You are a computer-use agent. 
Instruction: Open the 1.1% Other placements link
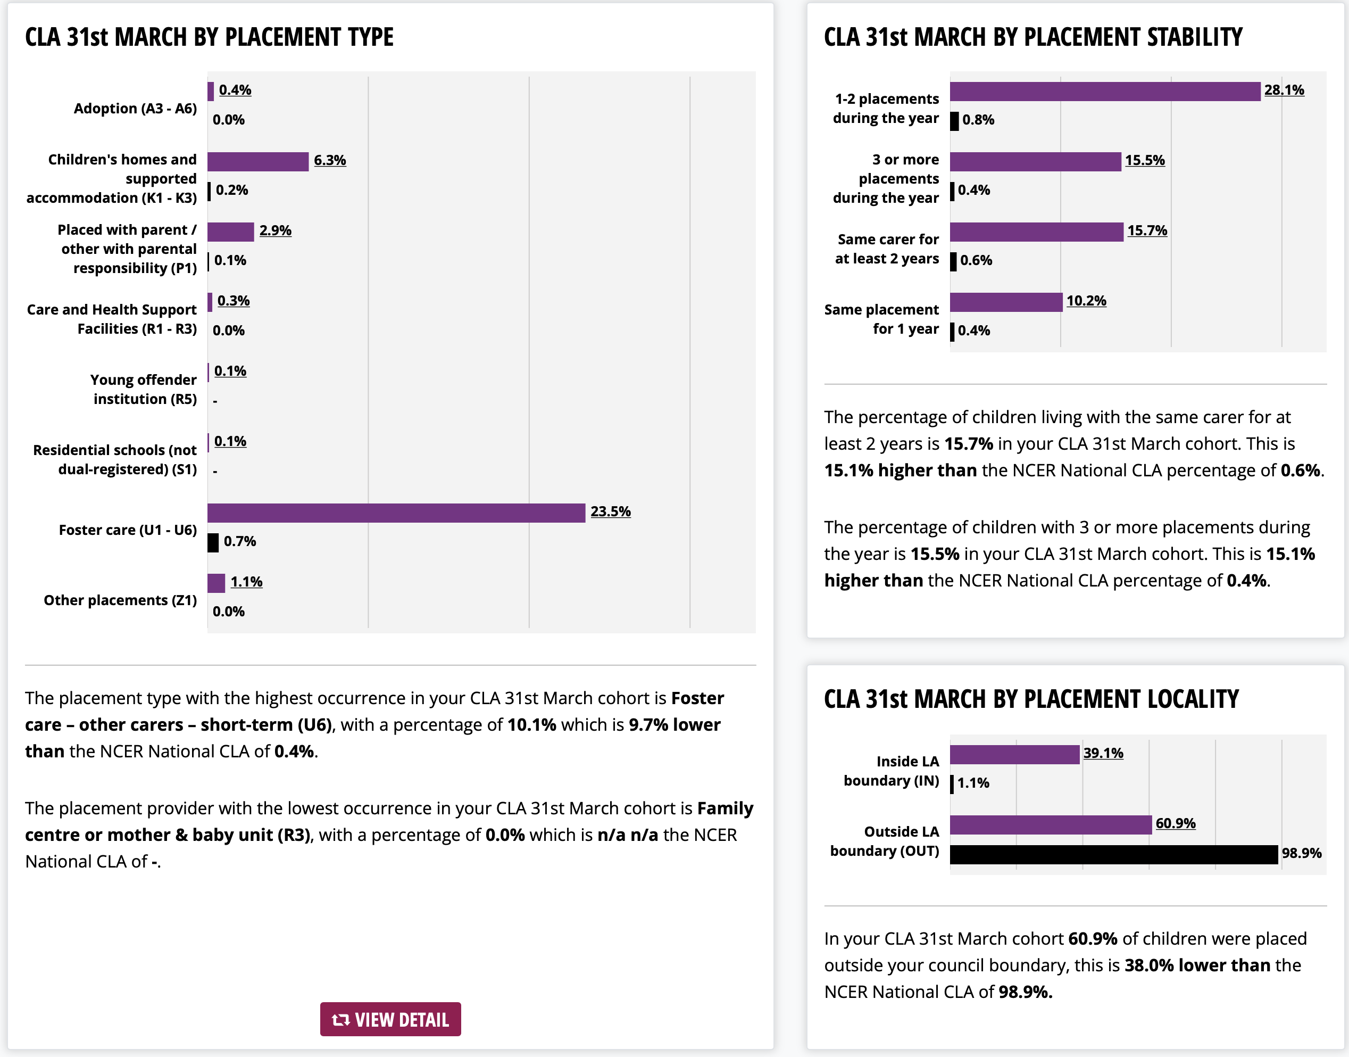pos(246,582)
